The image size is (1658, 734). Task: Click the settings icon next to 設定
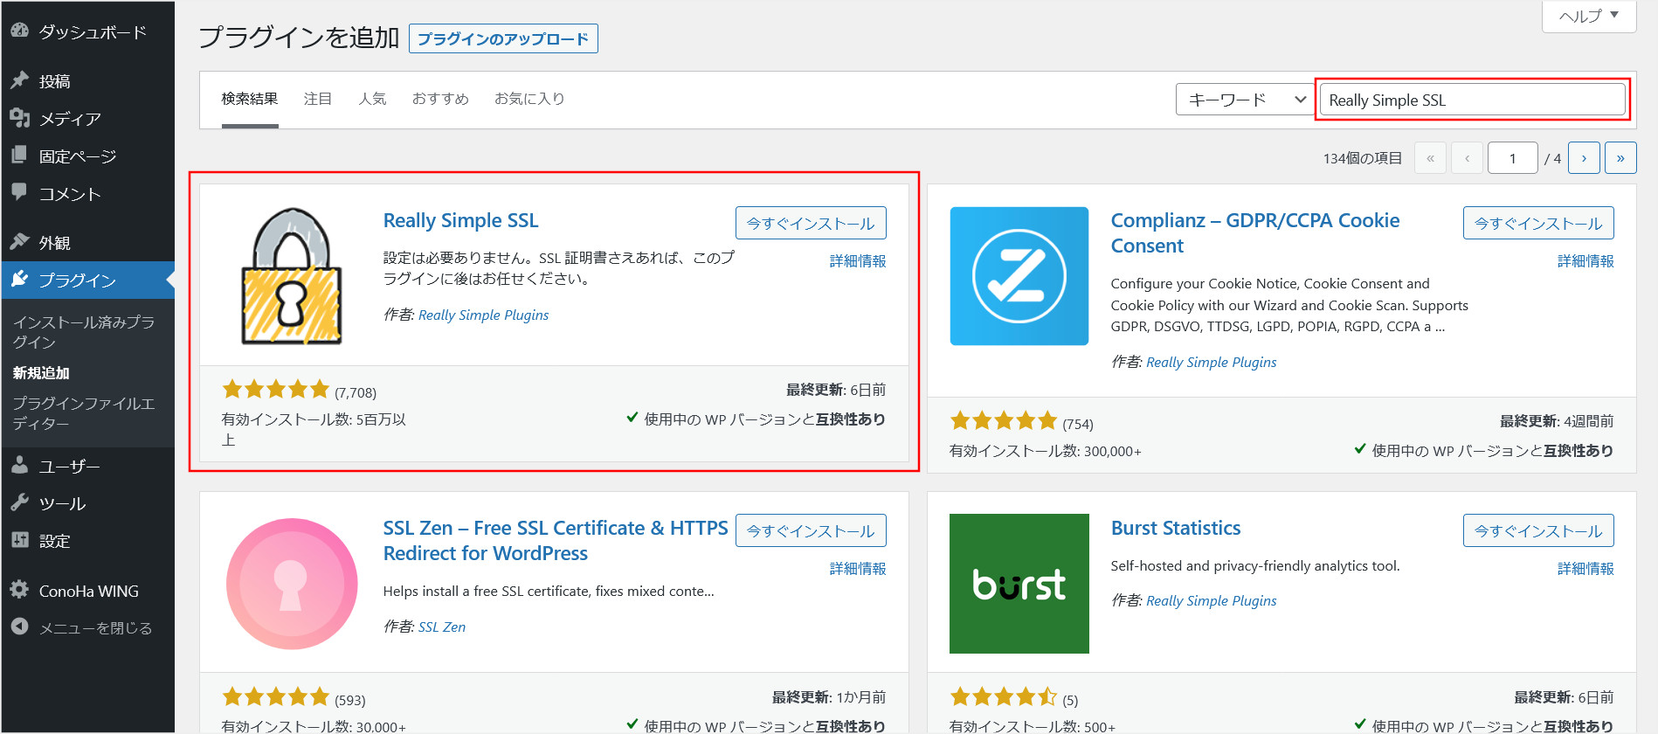tap(19, 540)
